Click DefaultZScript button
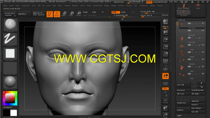The width and height of the screenshot is (210, 118). coord(160,2)
